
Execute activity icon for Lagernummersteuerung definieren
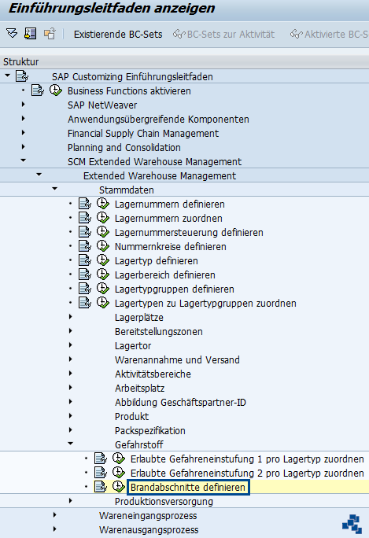102,231
